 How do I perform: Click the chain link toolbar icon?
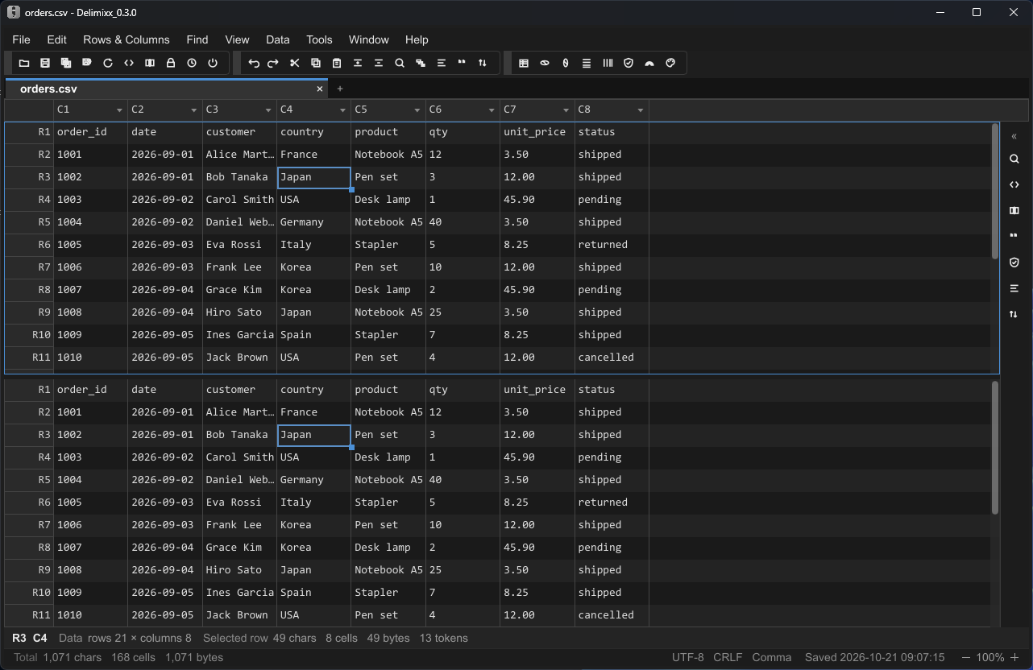pyautogui.click(x=545, y=63)
